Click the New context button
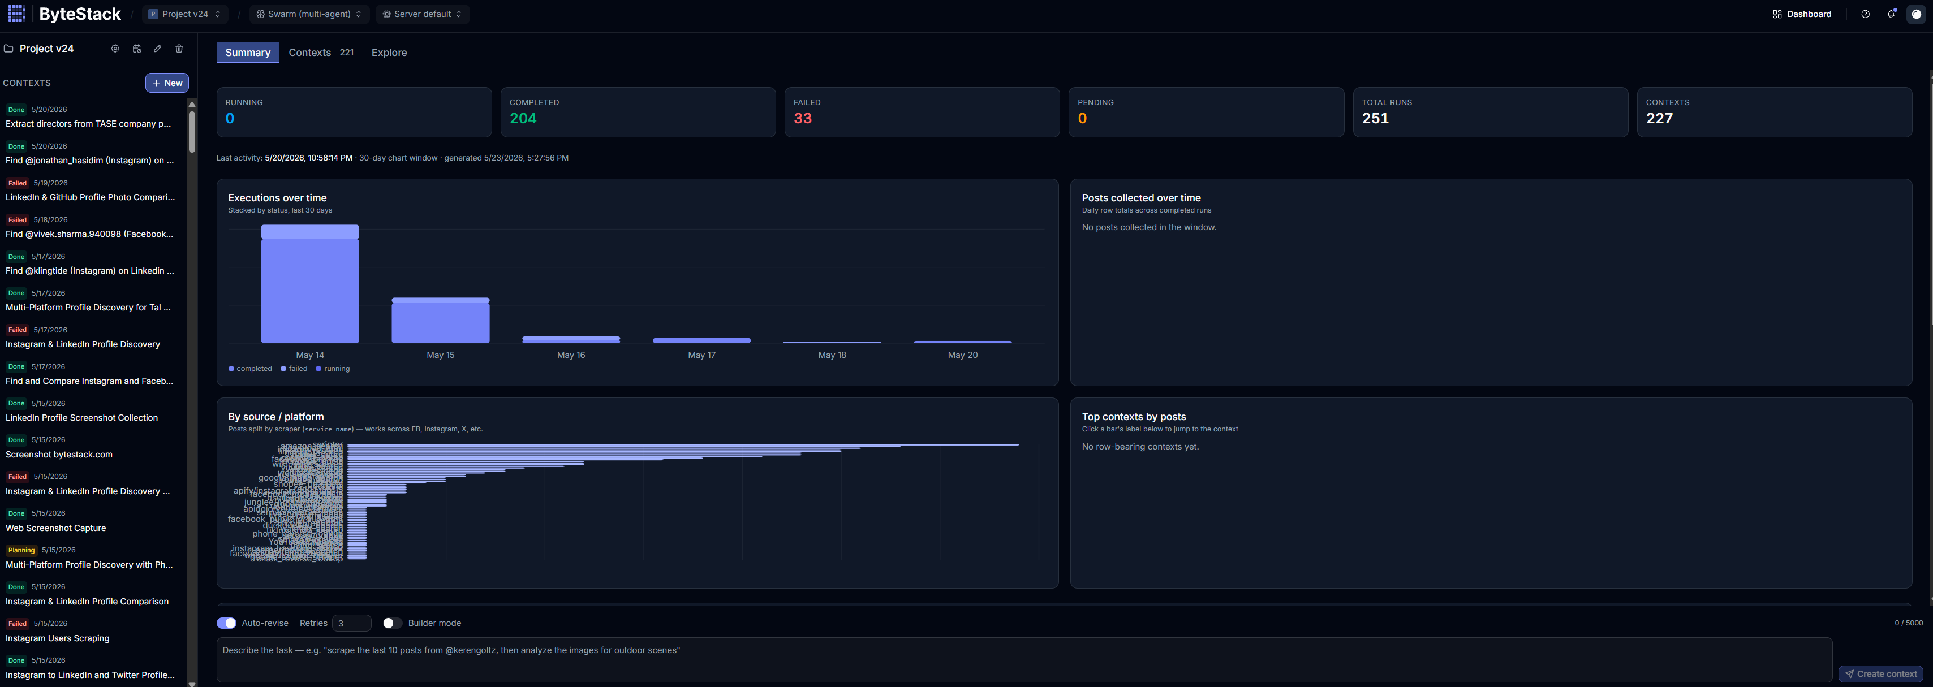Image resolution: width=1933 pixels, height=687 pixels. pos(167,83)
